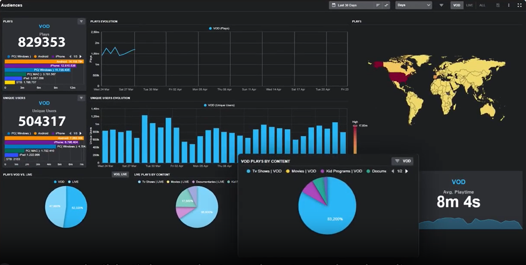Toggle VOD (Unique Users) legend in evolution chart
Viewport: 526px width, 265px height.
click(219, 105)
